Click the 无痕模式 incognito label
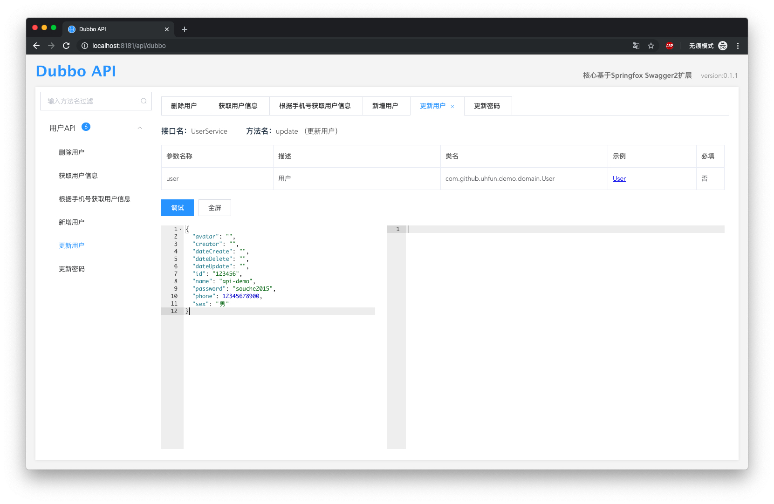The height and width of the screenshot is (504, 774). [701, 46]
